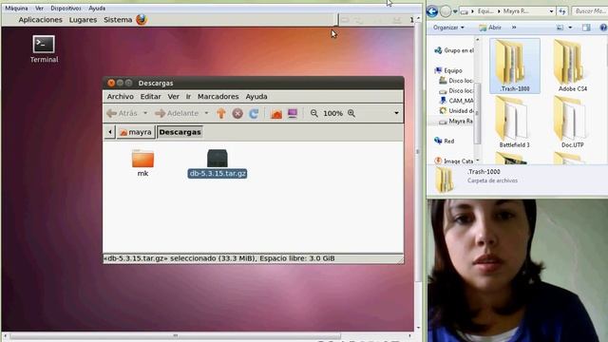Click the Windows Explorer forward arrow

click(x=446, y=11)
